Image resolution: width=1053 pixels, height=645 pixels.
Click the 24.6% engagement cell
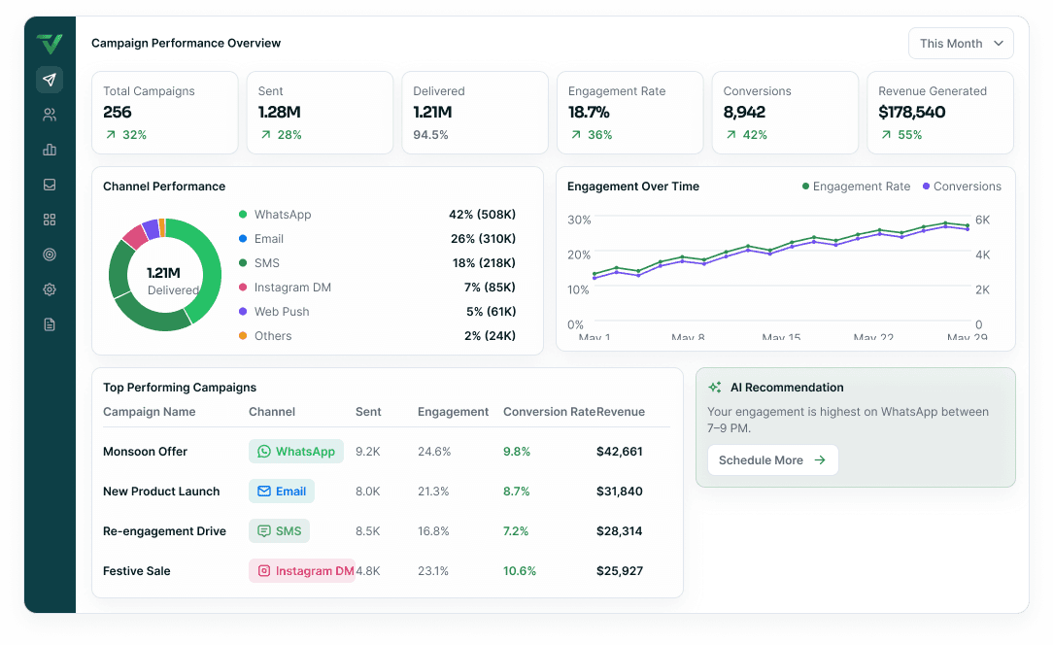[434, 452]
